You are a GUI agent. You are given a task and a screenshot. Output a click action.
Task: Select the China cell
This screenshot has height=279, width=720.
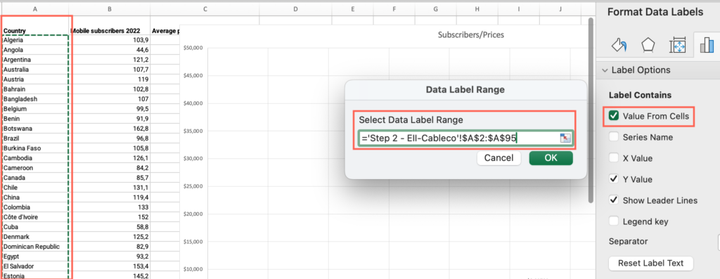(x=35, y=197)
